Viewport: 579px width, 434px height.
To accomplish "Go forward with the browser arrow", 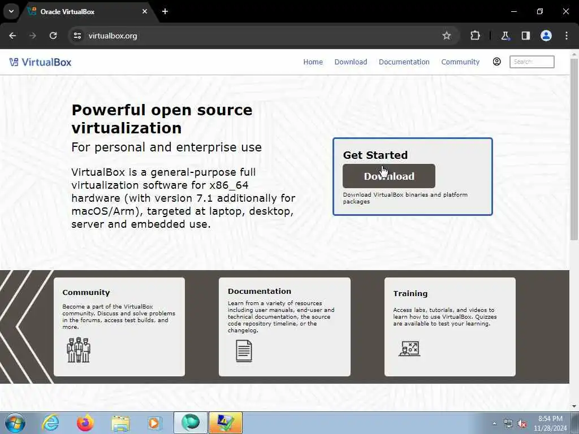I will pyautogui.click(x=33, y=36).
